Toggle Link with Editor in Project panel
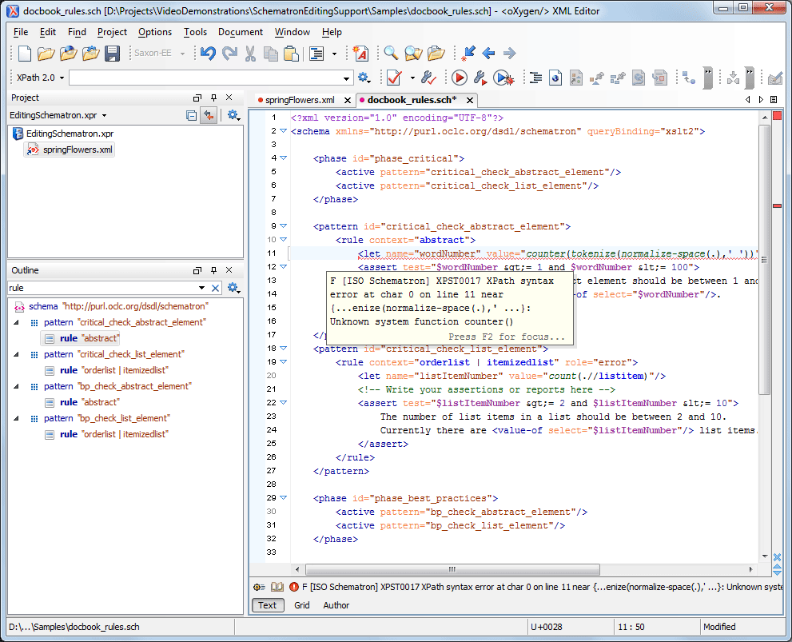Image resolution: width=792 pixels, height=642 pixels. pos(208,115)
